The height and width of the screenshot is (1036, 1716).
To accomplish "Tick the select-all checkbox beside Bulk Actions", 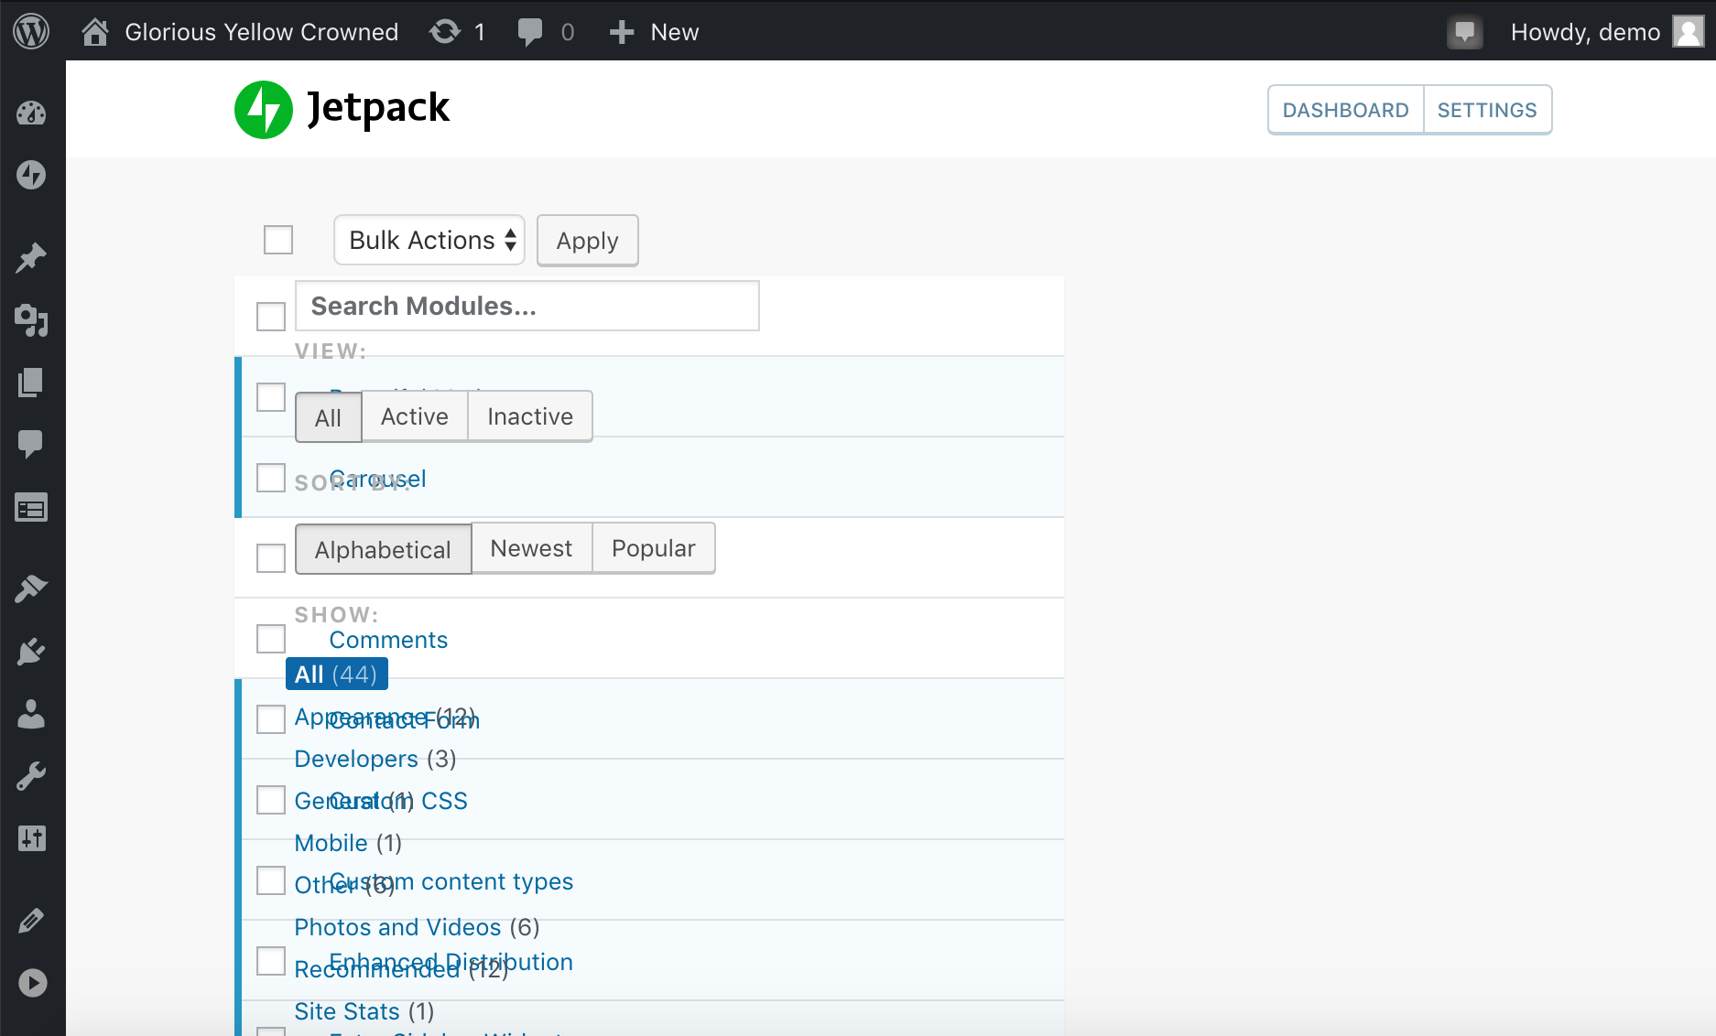I will point(278,240).
